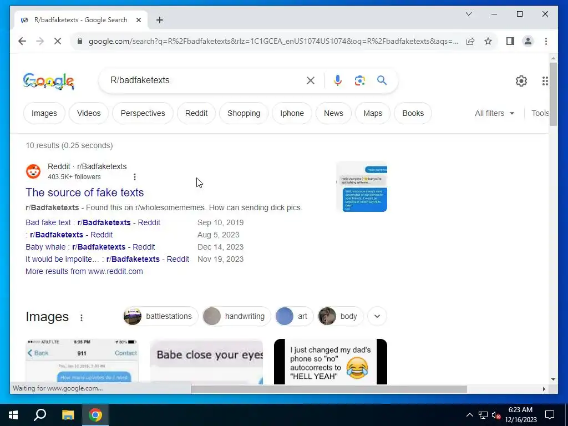568x426 pixels.
Task: Open a new tab with plus button
Action: (x=159, y=20)
